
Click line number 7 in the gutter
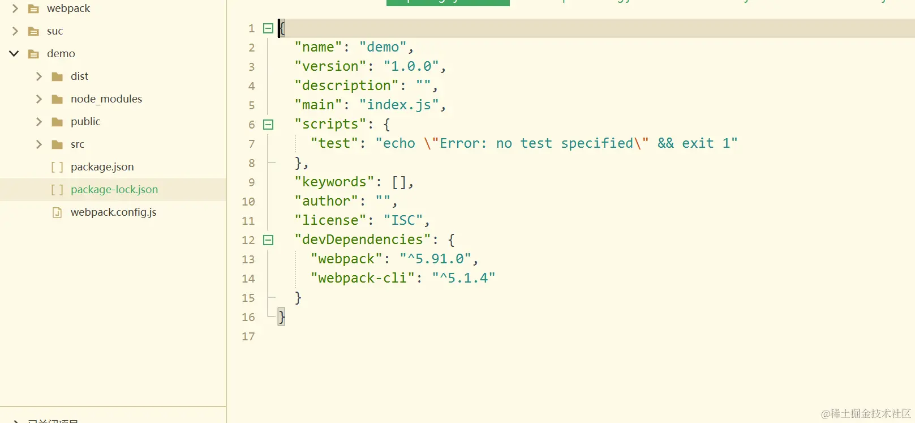(x=252, y=144)
